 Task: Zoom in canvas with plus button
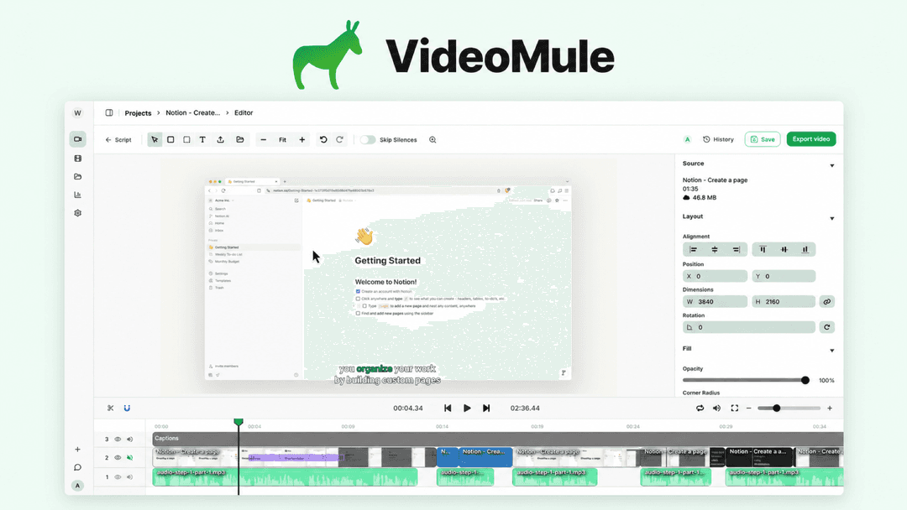(302, 140)
